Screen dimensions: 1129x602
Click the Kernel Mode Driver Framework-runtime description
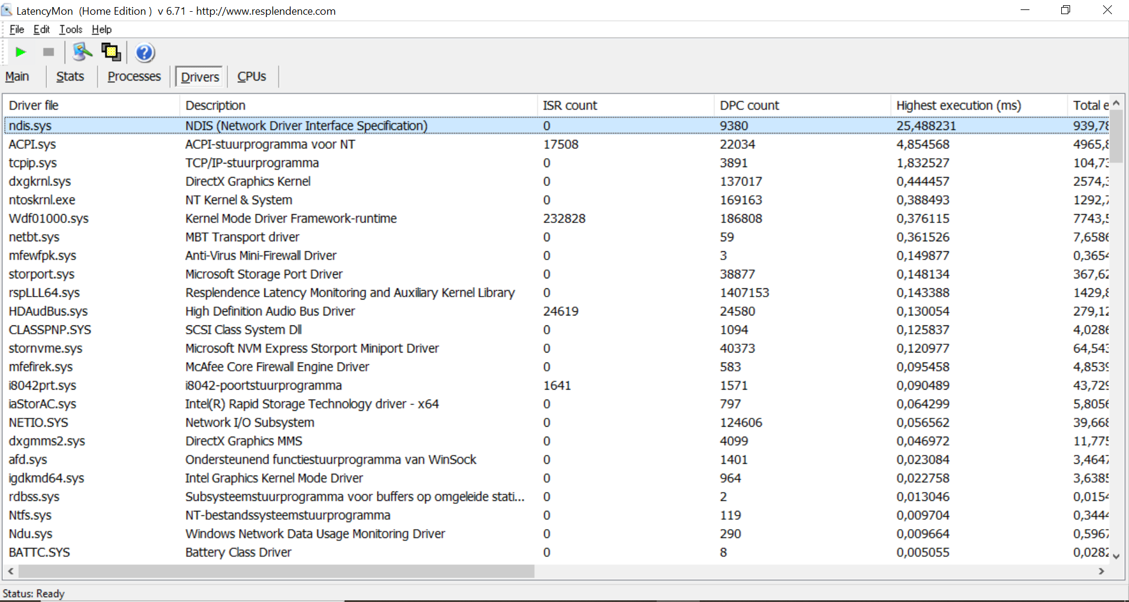click(291, 218)
